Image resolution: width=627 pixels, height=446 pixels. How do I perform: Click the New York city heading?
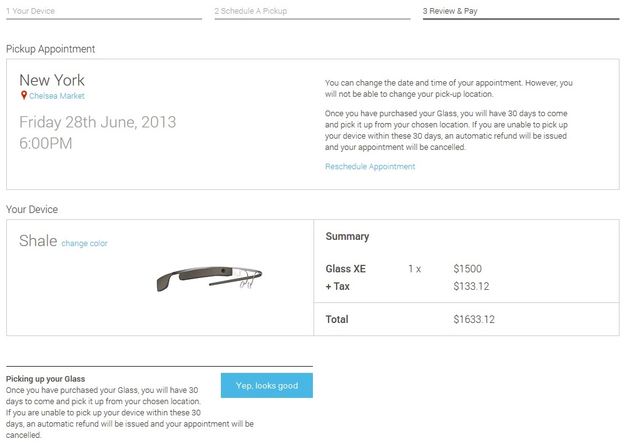[x=52, y=80]
